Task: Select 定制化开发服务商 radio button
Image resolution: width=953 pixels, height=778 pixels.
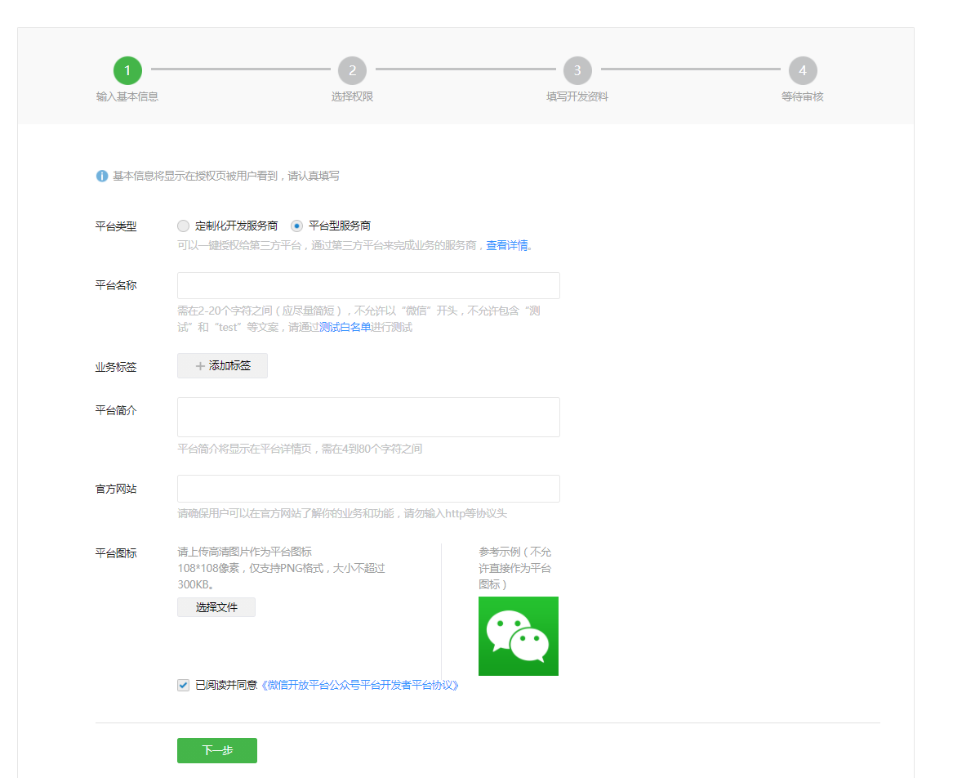Action: tap(183, 226)
